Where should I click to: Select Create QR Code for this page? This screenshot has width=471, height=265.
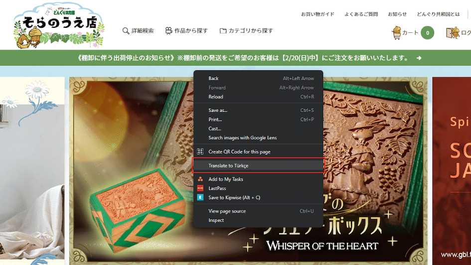click(258, 151)
